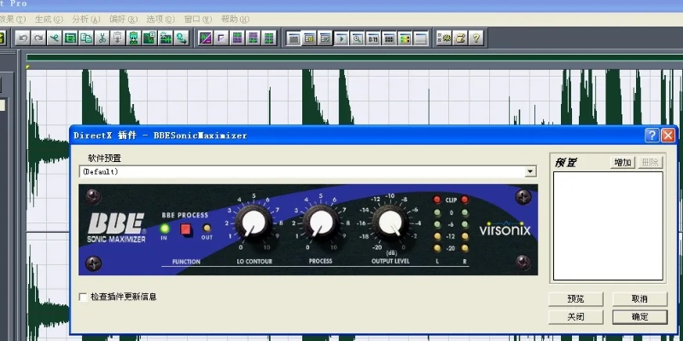Click the Lo Contour knob
The width and height of the screenshot is (683, 341).
tap(253, 223)
